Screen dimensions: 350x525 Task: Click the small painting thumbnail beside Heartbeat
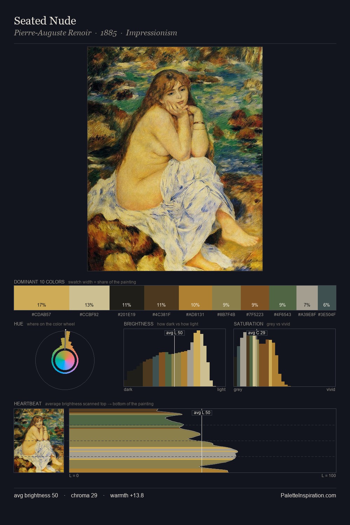[x=39, y=441]
